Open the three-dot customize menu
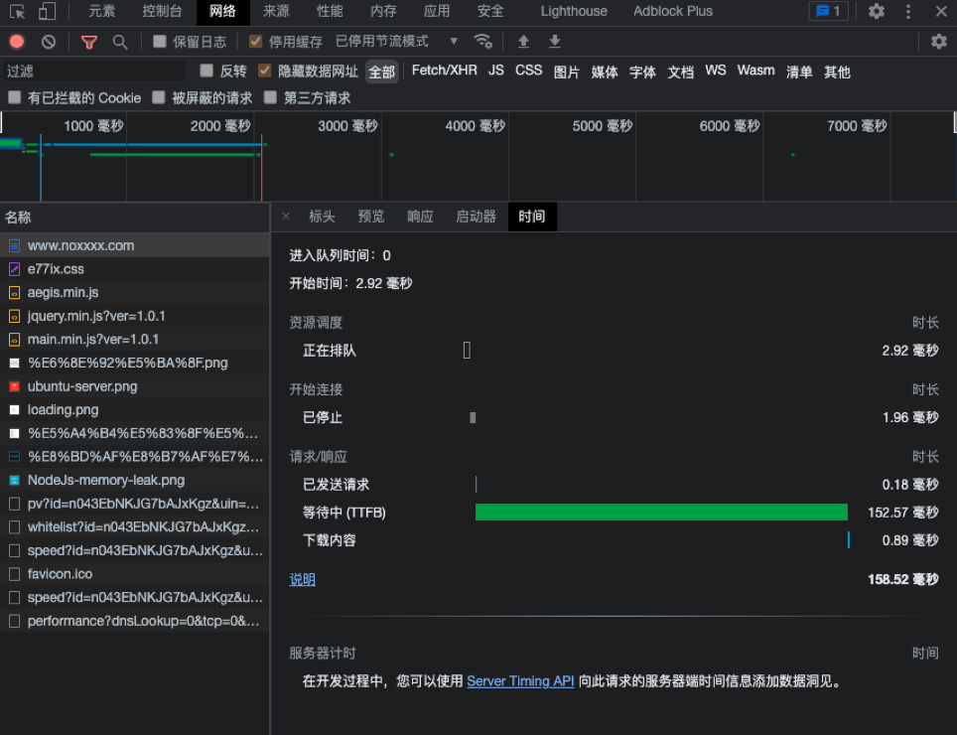 pos(908,12)
